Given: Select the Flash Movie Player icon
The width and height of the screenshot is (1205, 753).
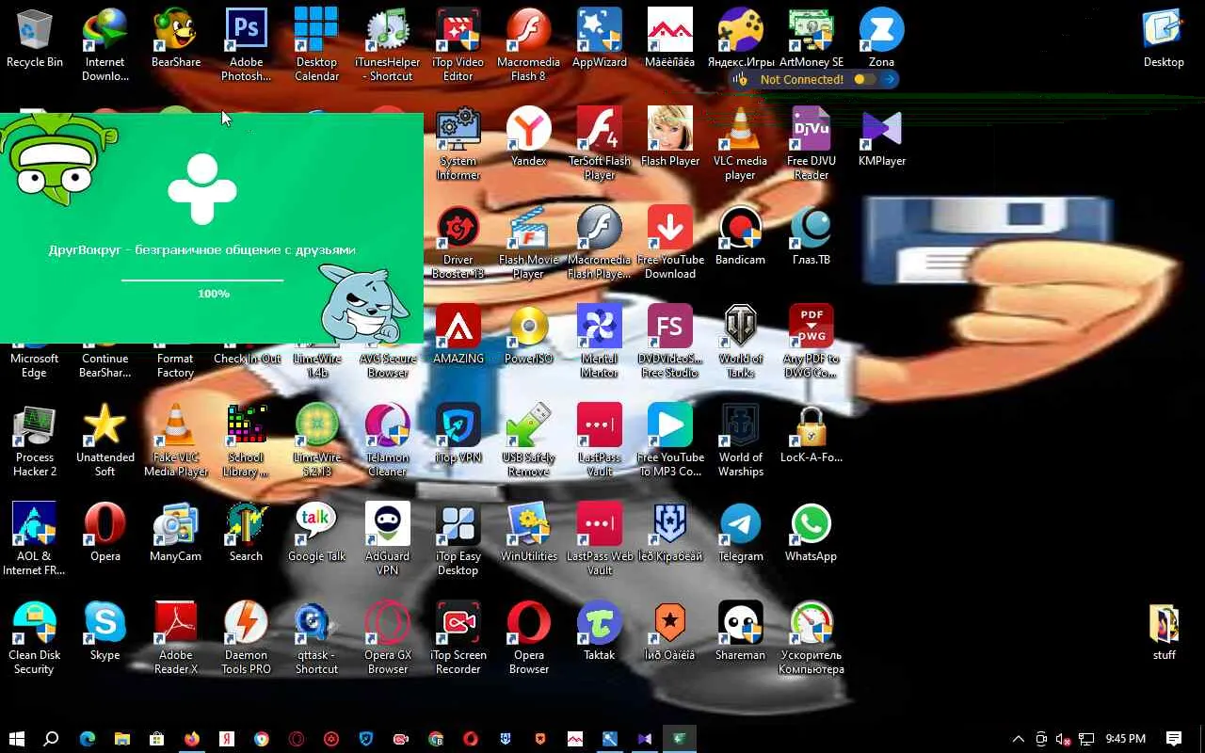Looking at the screenshot, I should [529, 243].
